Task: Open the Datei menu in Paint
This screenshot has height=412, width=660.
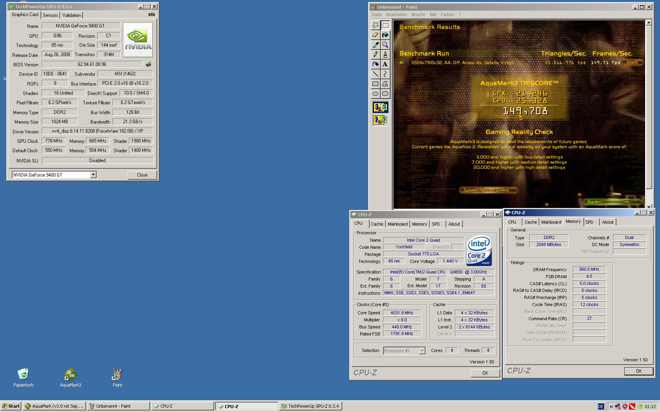Action: (376, 15)
